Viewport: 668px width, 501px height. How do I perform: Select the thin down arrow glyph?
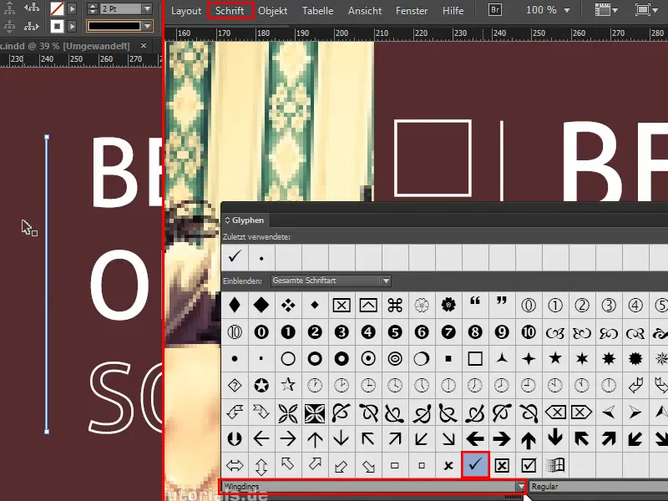342,438
